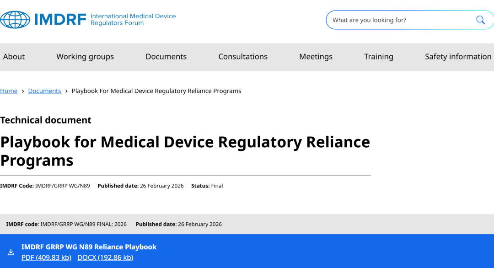Click the 'IMDRF/GRRP WG/N89' code under the title
Viewport: 494px width, 268px height.
tap(62, 186)
